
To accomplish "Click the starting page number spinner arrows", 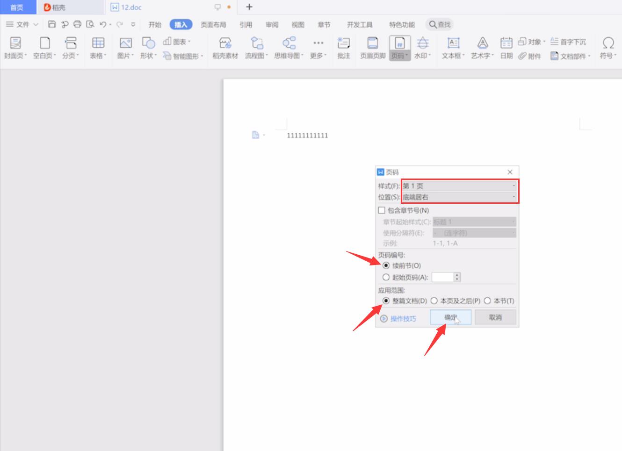I will pos(457,277).
